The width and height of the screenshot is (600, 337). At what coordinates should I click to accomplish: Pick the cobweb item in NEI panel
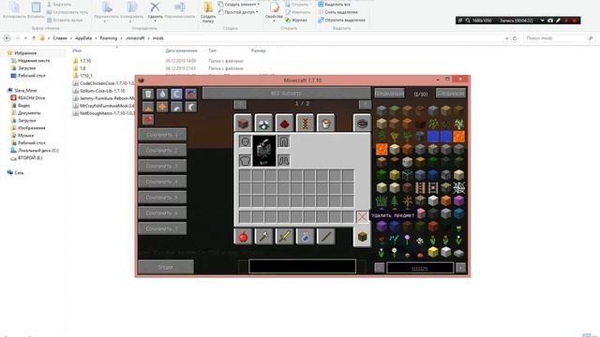pos(458,187)
